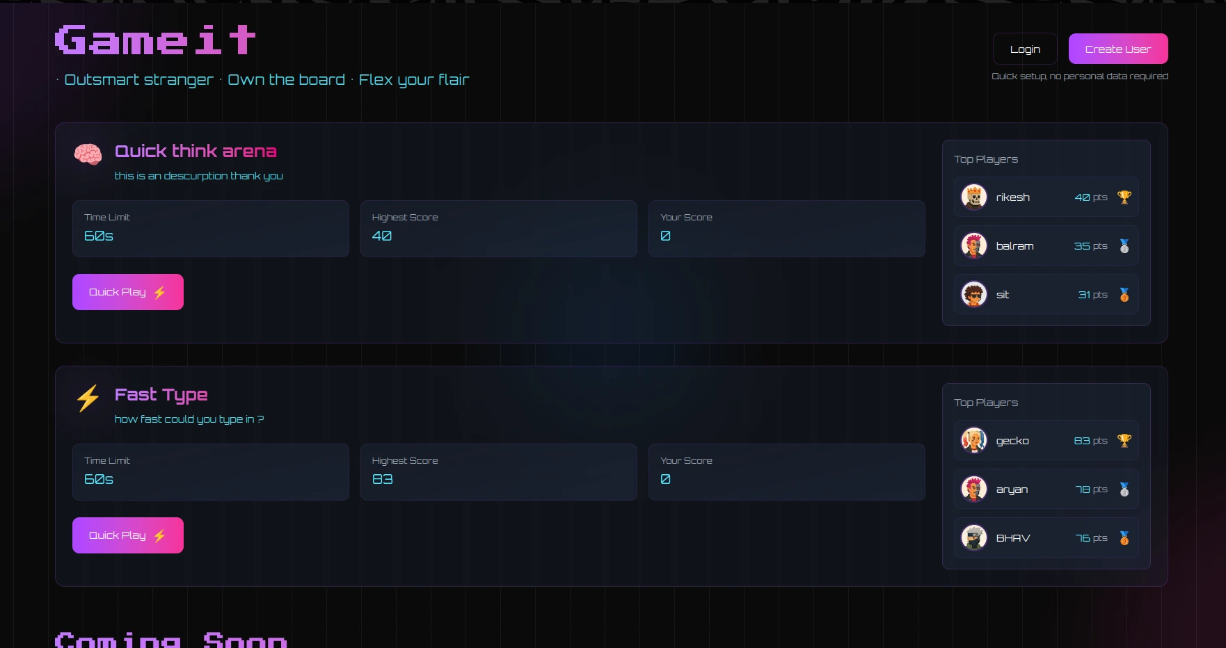1226x648 pixels.
Task: Click the gold trophy icon next to rikesh
Action: [x=1124, y=197]
